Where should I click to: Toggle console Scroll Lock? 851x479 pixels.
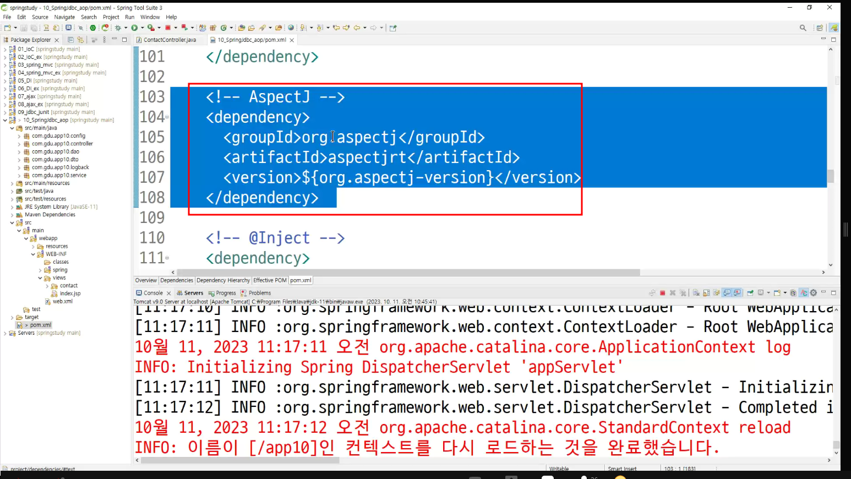pyautogui.click(x=706, y=293)
